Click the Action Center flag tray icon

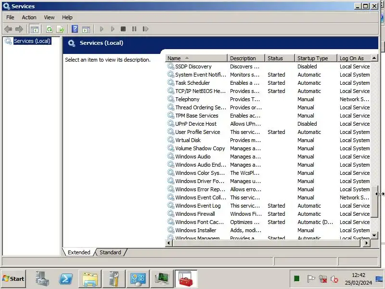pos(311,279)
